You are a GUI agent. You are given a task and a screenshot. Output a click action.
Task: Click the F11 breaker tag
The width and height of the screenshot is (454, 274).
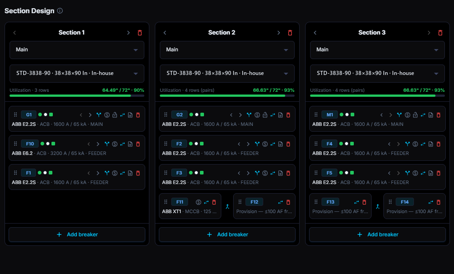(x=179, y=202)
